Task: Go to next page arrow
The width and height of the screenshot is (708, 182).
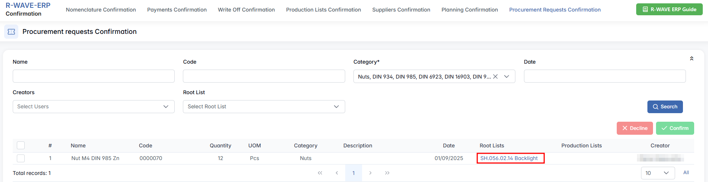Action: click(x=370, y=173)
